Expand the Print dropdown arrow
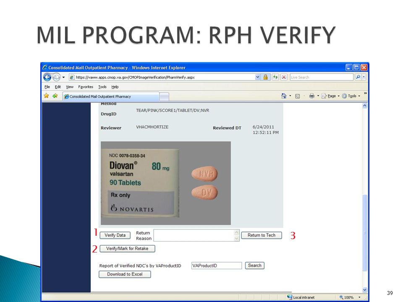403x302 pixels. click(x=318, y=96)
